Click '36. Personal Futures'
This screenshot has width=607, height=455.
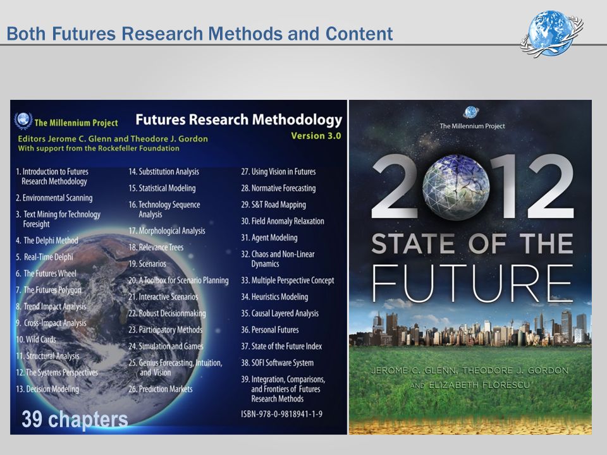tap(270, 330)
